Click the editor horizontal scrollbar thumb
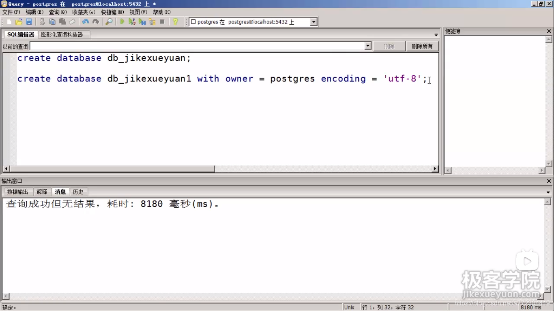The image size is (554, 311). click(112, 169)
